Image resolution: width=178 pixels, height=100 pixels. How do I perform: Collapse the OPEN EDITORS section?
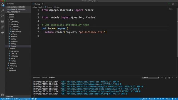tap(18, 7)
